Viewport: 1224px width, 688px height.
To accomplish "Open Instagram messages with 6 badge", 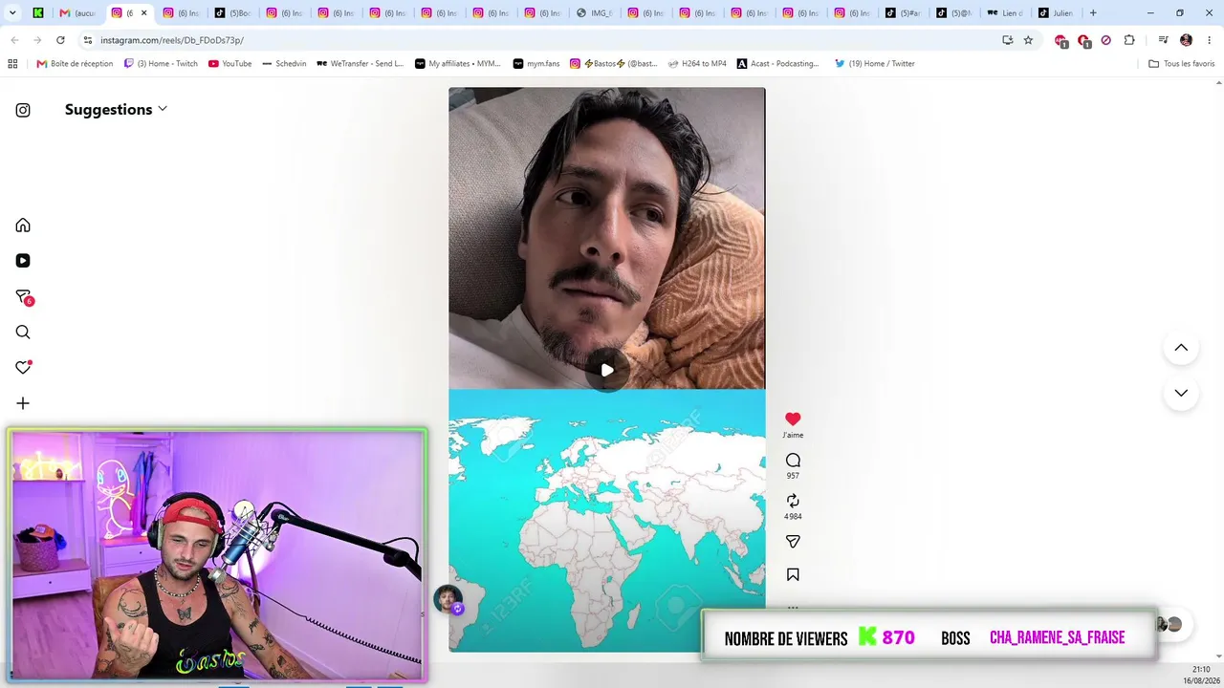I will [24, 297].
